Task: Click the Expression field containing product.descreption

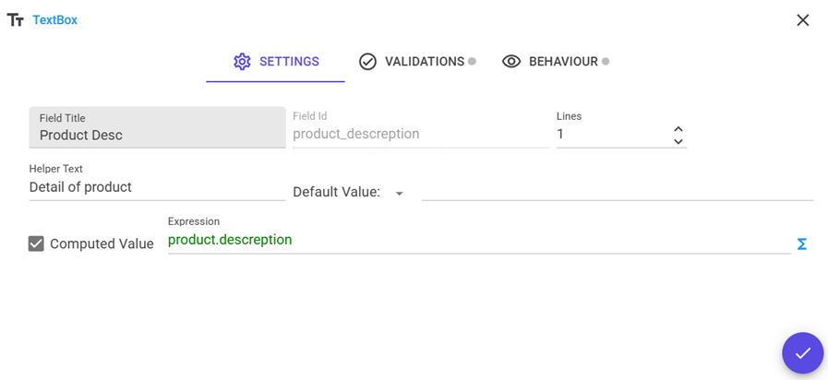Action: point(478,241)
